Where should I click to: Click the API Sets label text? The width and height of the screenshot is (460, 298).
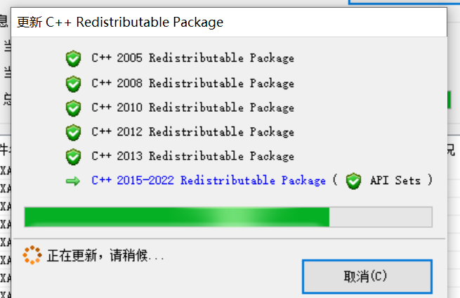click(395, 180)
